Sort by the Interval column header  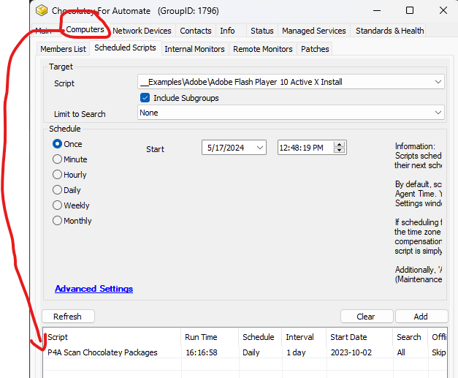click(304, 337)
